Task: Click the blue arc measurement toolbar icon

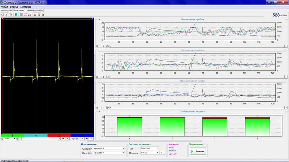Action: [x=29, y=14]
